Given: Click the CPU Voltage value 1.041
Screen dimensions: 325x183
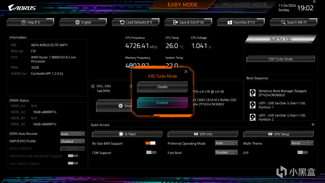Looking at the screenshot, I should click(199, 46).
